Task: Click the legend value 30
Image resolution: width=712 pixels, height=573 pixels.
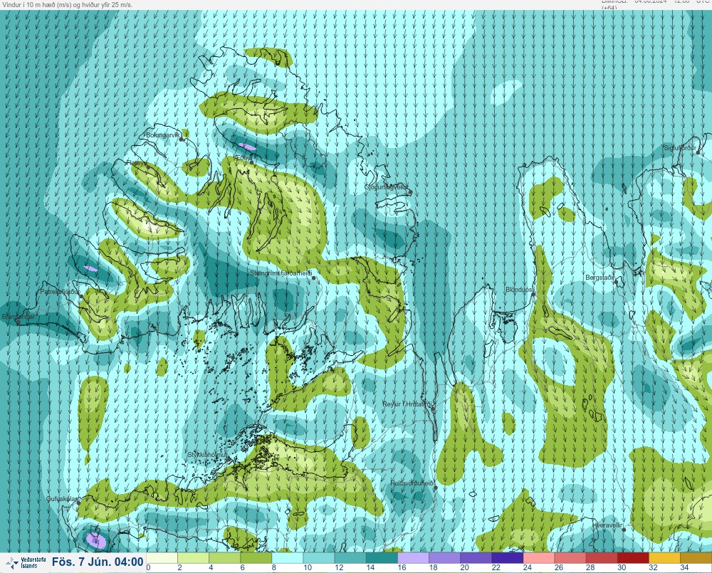Action: click(x=622, y=567)
